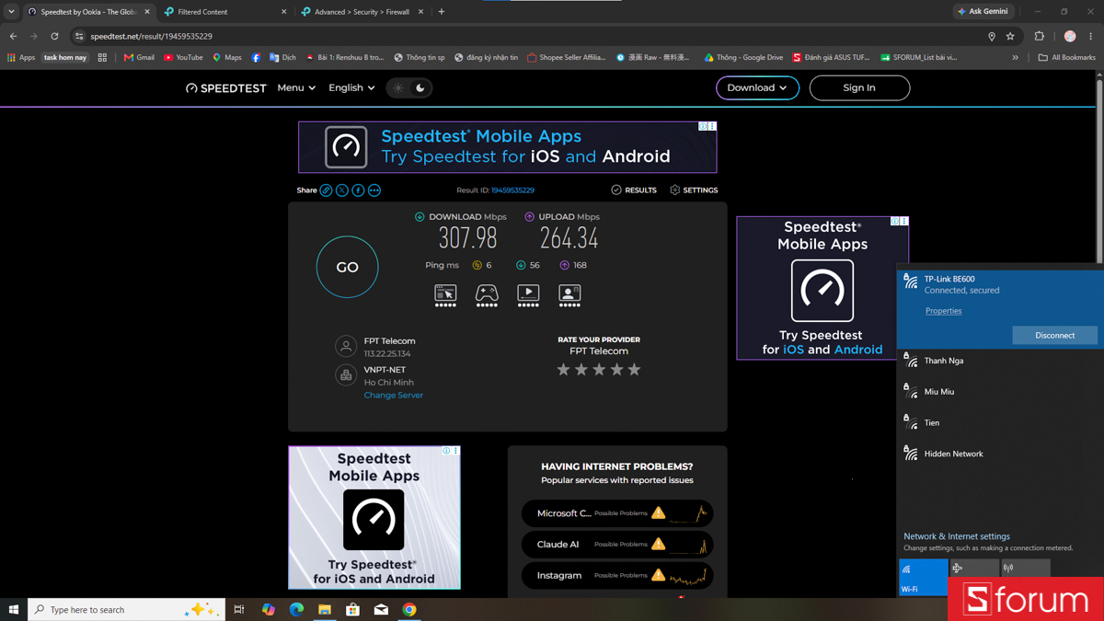
Task: Reload the page with browser refresh icon
Action: (x=54, y=36)
